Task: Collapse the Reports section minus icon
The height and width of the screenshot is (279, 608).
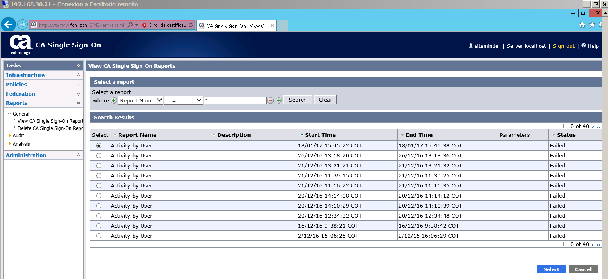Action: [x=78, y=103]
